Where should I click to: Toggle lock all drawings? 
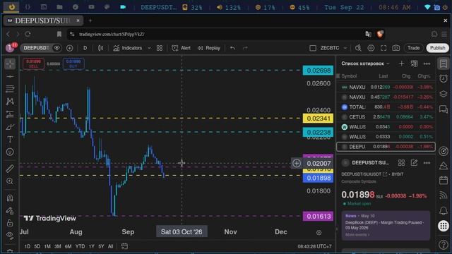coord(10,223)
